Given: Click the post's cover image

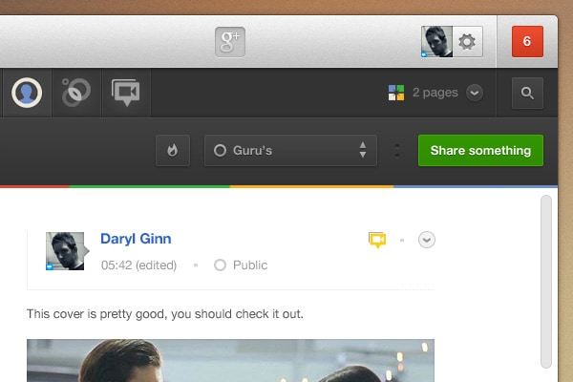Looking at the screenshot, I should click(230, 361).
